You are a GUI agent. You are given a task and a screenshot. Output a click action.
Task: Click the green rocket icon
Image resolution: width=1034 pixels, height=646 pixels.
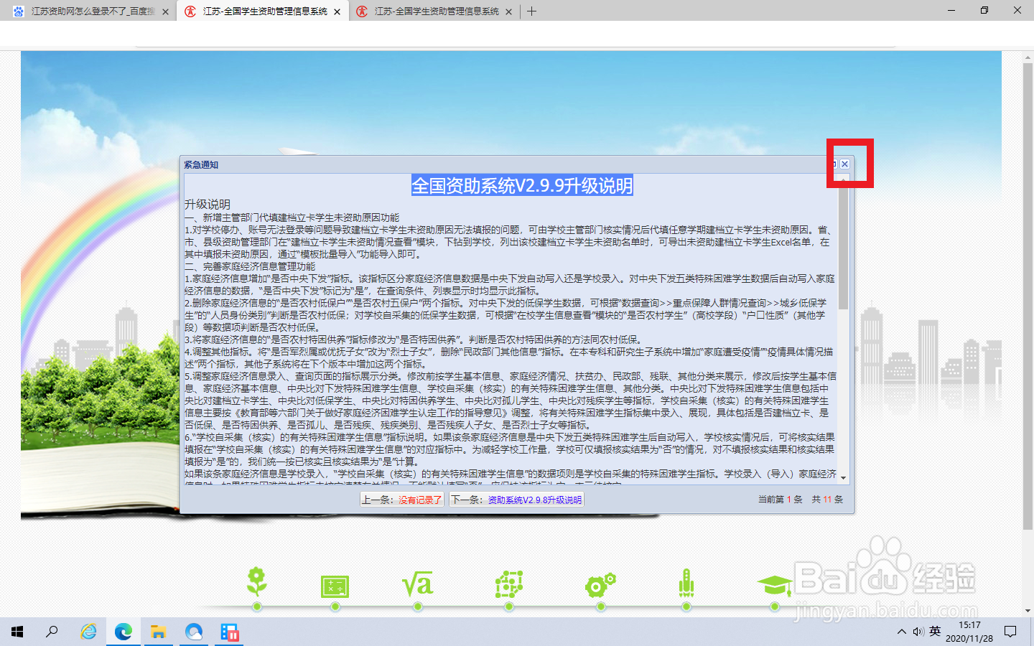tap(686, 583)
